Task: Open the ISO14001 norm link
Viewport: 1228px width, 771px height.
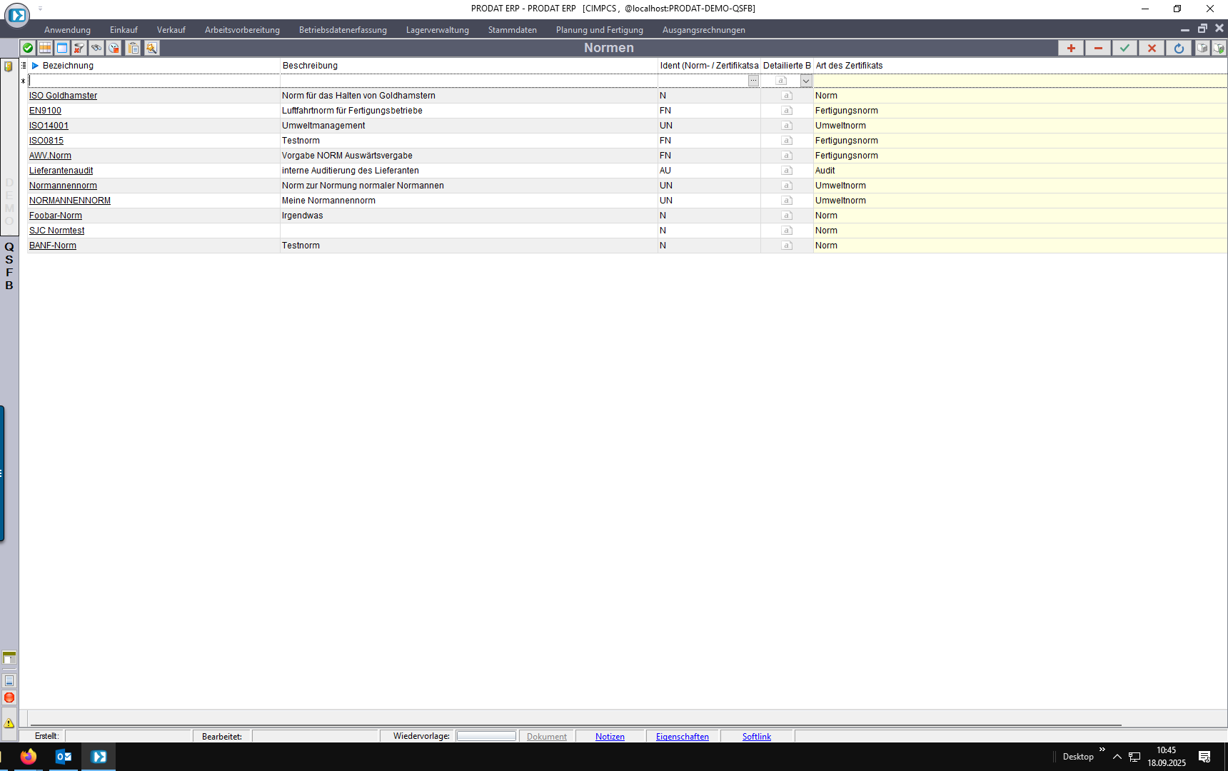Action: tap(49, 126)
